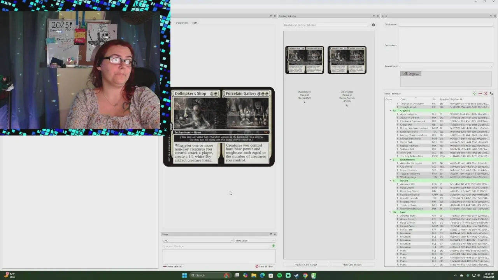
Task: Switch to Cockatrice app on taskbar
Action: coord(314,275)
